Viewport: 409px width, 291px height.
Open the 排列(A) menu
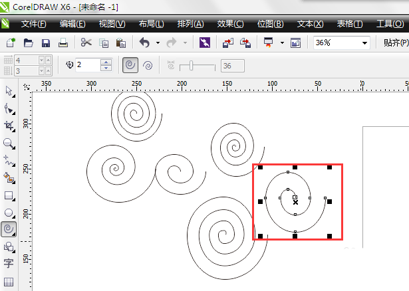[x=190, y=24]
